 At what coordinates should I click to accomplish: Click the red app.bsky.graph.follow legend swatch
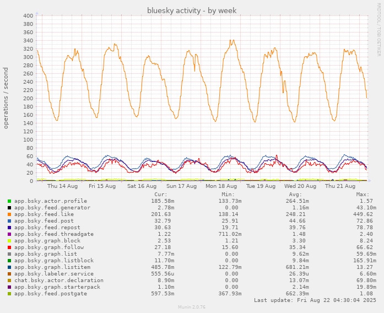point(9,247)
